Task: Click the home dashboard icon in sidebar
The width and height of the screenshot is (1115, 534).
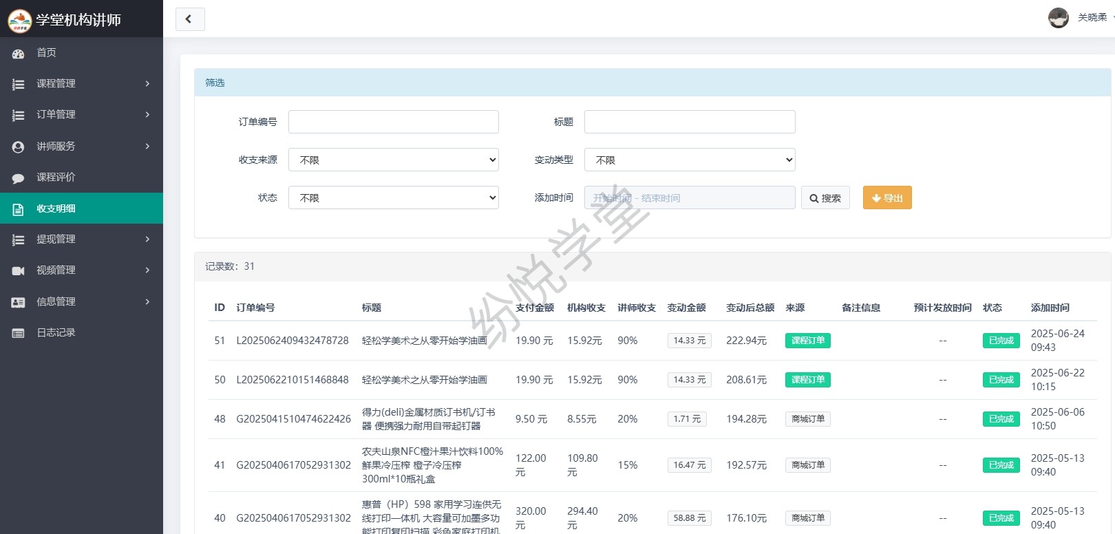Action: (19, 53)
